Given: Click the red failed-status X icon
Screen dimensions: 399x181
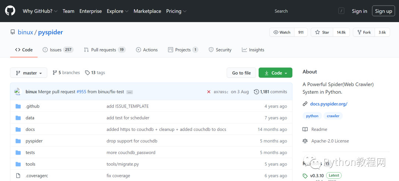Looking at the screenshot, I should click(x=209, y=92).
